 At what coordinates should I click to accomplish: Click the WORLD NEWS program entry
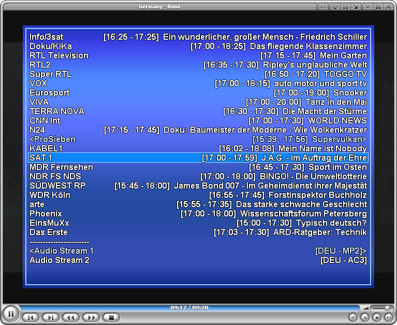point(337,120)
